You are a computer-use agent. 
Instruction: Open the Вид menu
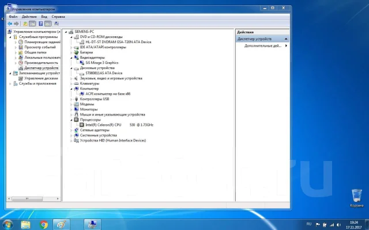click(44, 17)
